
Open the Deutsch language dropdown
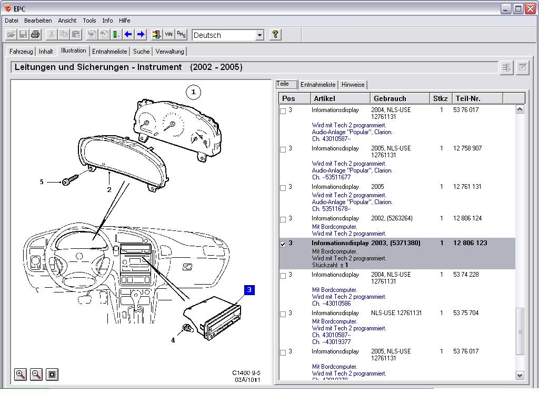pos(260,35)
